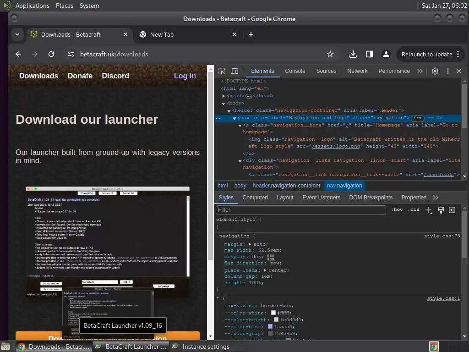Click the --color-blue swatch
This screenshot has height=352, width=469.
pyautogui.click(x=270, y=326)
